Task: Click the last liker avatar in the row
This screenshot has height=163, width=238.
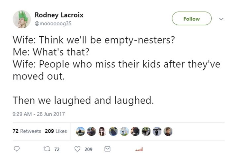Action: (168, 131)
